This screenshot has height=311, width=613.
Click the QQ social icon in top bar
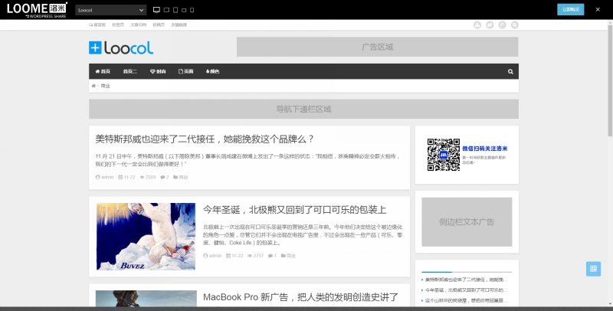[x=477, y=25]
